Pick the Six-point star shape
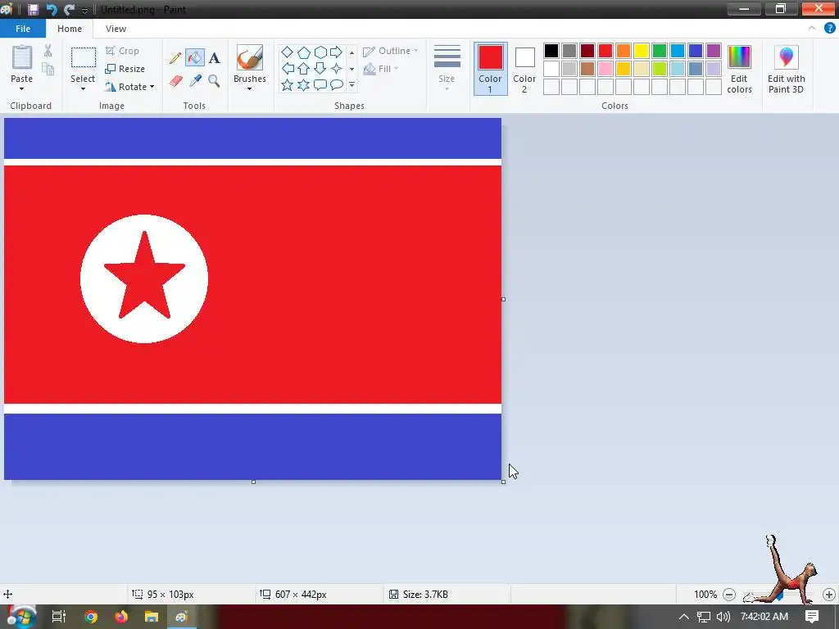839x629 pixels. click(x=304, y=85)
